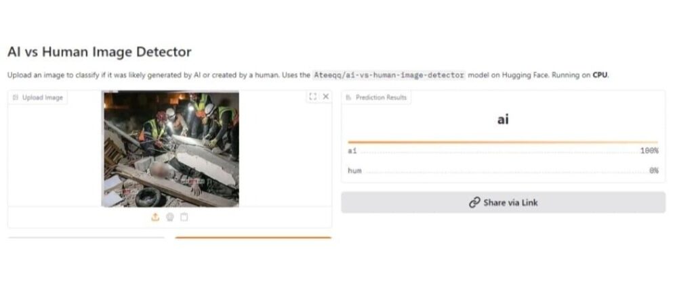Click the Ateeqq/ai-vs-human-image-detector model name
Viewport: 694px width, 301px height.
[x=389, y=75]
